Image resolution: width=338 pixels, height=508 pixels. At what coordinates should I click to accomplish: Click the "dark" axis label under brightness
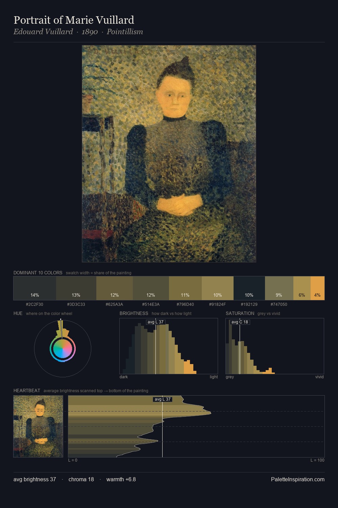click(124, 377)
